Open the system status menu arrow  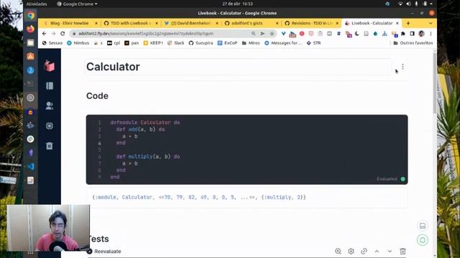(431, 4)
